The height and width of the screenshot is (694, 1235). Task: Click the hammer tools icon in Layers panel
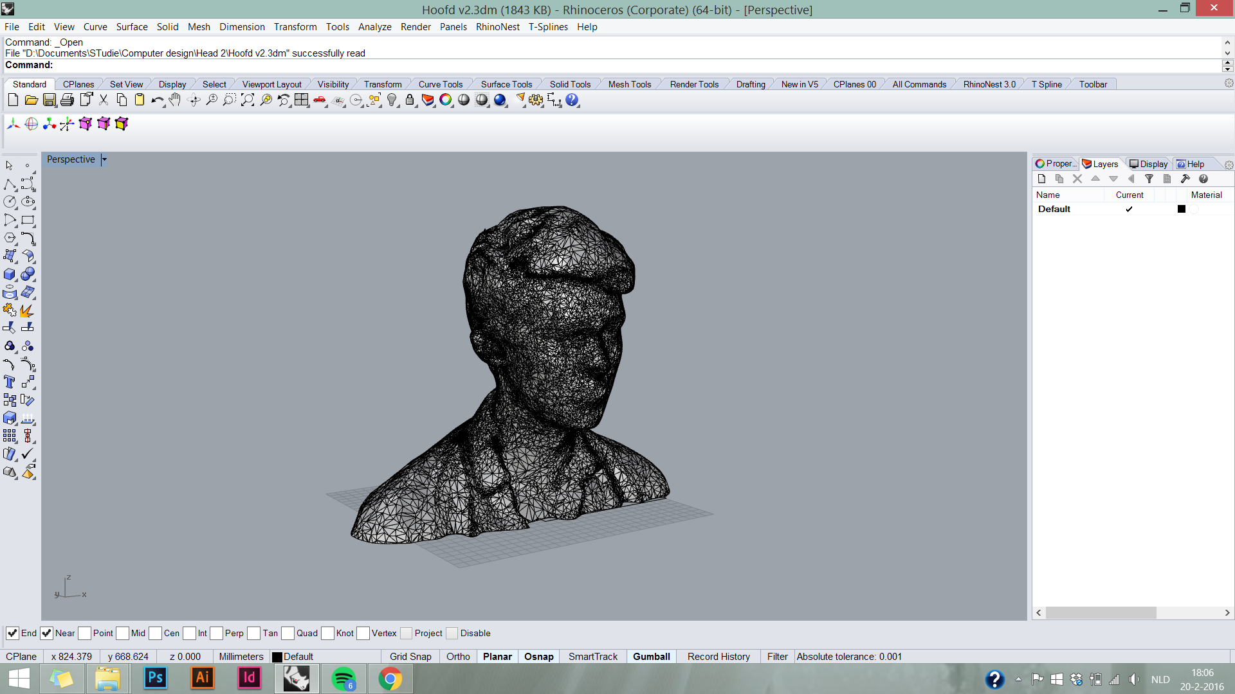(1185, 179)
